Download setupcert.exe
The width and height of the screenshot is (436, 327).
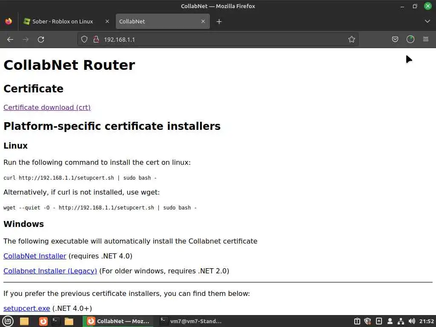point(27,309)
